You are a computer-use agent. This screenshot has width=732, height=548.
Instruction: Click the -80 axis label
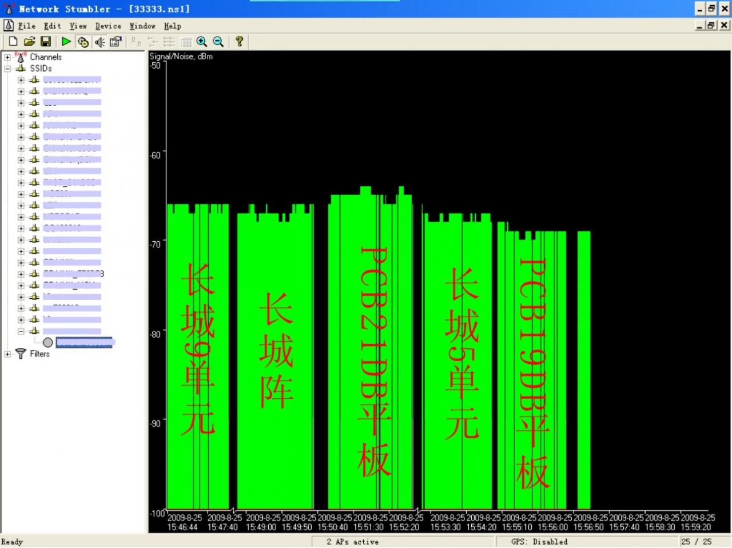click(156, 334)
